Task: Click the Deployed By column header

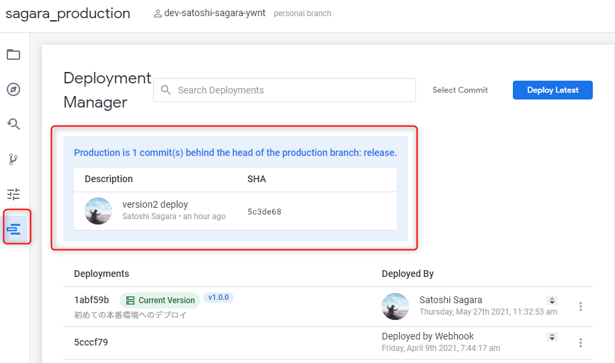Action: point(408,274)
